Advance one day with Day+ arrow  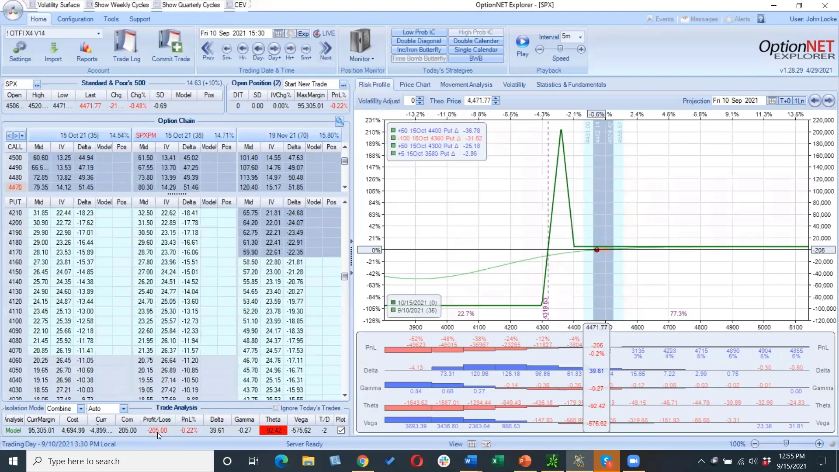coord(274,51)
